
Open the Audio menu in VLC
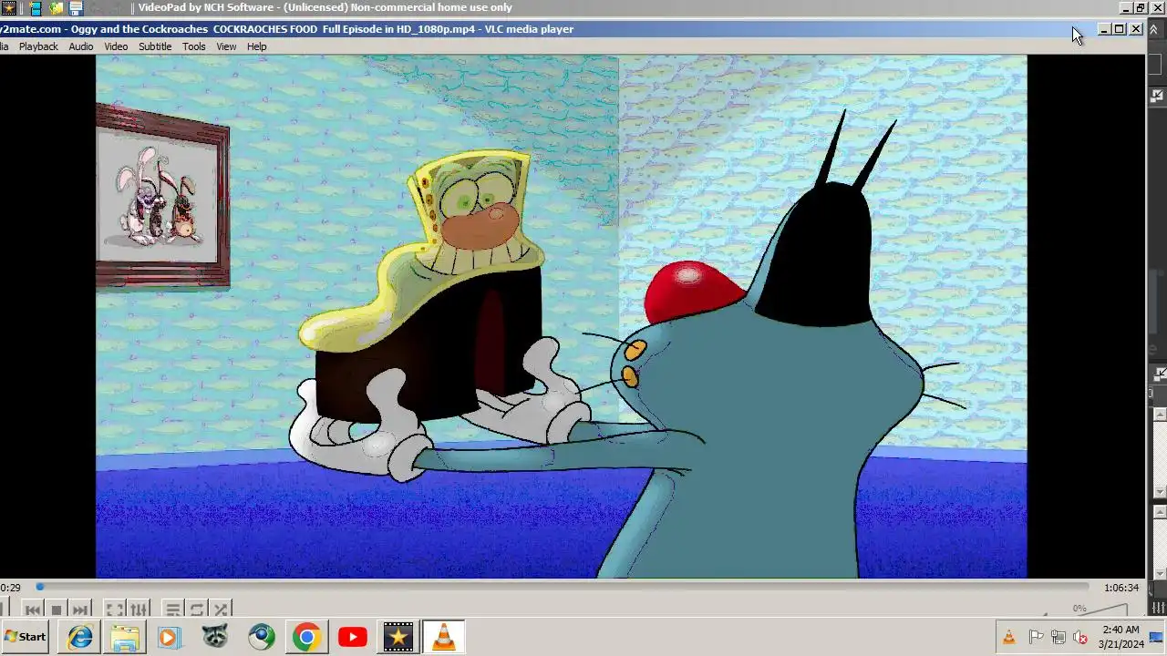[81, 46]
